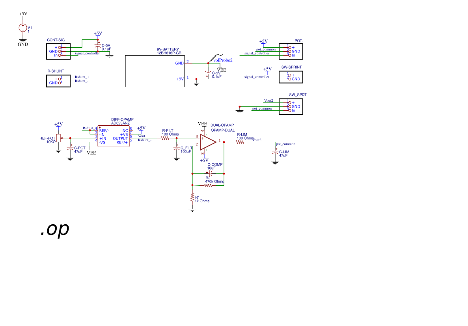Click the C-9V capacitor symbol

point(208,73)
